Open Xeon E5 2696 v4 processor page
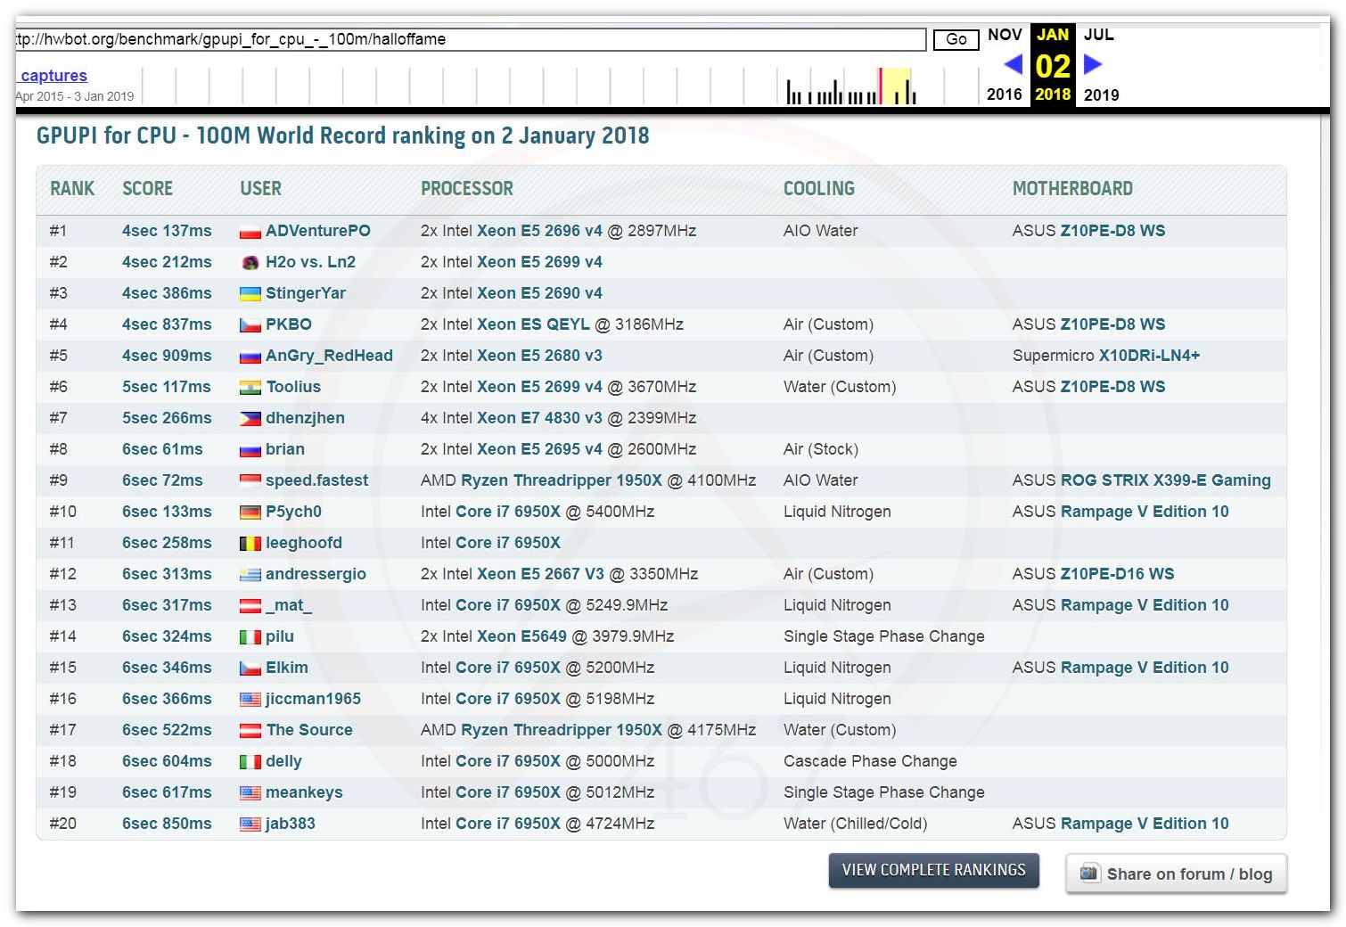Image resolution: width=1346 pixels, height=927 pixels. (540, 231)
